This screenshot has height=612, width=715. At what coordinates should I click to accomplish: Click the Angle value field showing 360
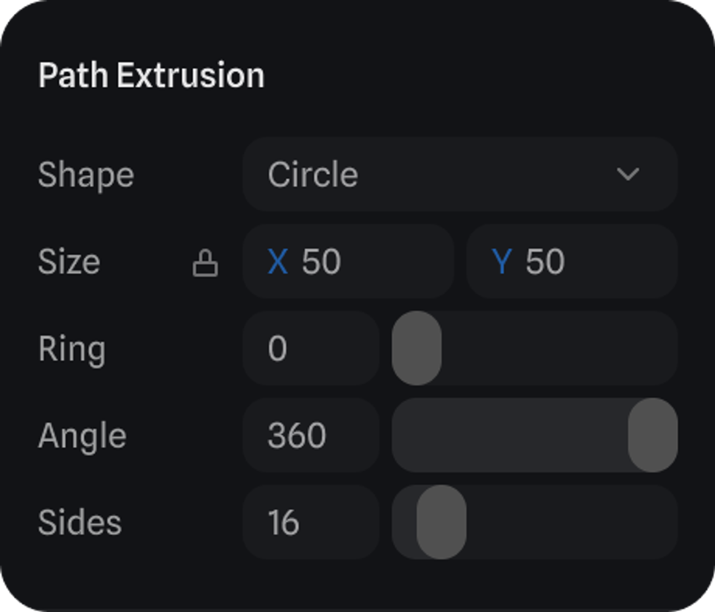(x=310, y=435)
